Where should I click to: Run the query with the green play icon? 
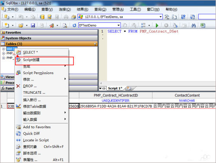pyautogui.click(x=157, y=25)
